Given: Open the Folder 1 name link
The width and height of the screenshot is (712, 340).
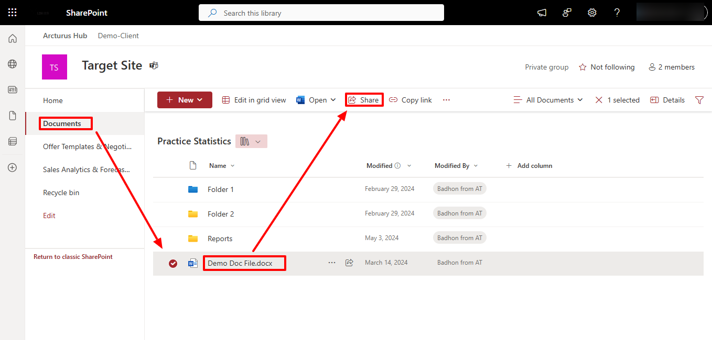Looking at the screenshot, I should pos(221,189).
